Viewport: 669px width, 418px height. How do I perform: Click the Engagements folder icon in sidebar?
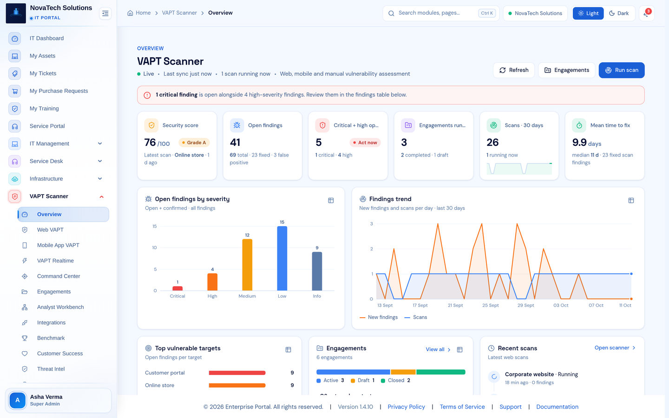[x=25, y=292]
